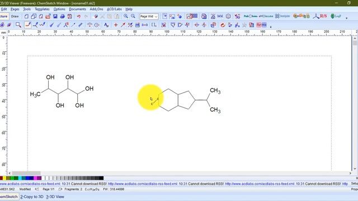Click the vertical scrollbar down arrow
The width and height of the screenshot is (358, 201).
coord(355,169)
